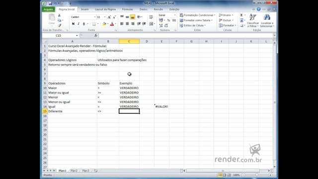Screen dimensions: 318x179
Task: Click the text orientation icon
Action: pos(139,17)
